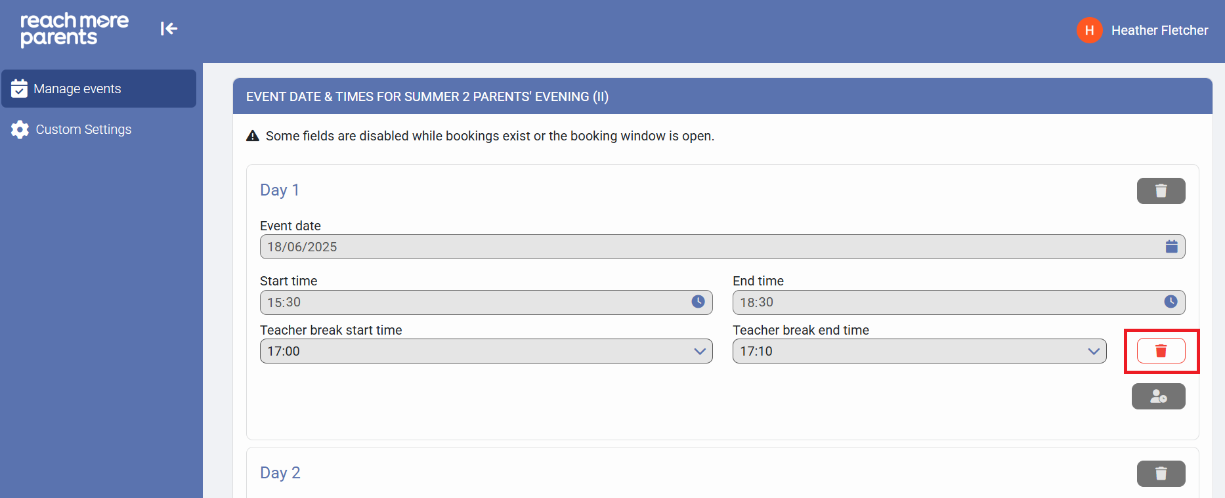The height and width of the screenshot is (498, 1225).
Task: Open the Teacher break start time dropdown
Action: (486, 351)
